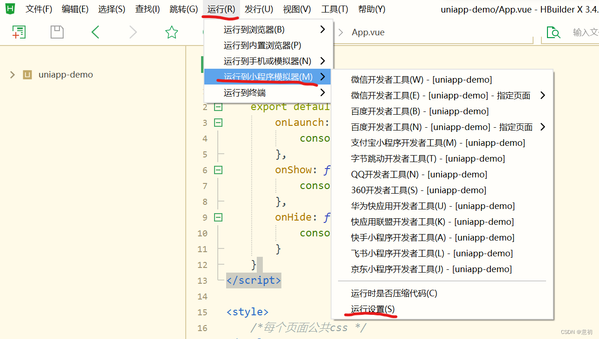Select 运行到小程序模拟器(M)

(267, 77)
